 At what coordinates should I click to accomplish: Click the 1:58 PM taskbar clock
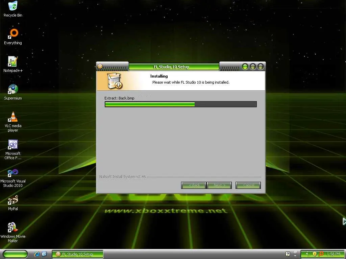[333, 254]
